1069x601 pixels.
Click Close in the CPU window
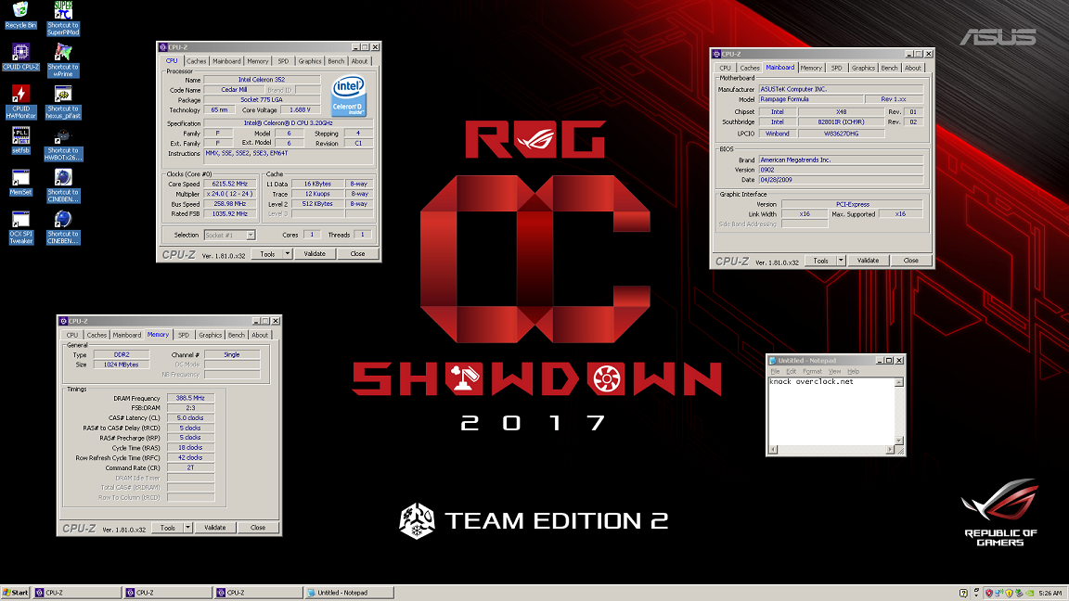coord(357,254)
